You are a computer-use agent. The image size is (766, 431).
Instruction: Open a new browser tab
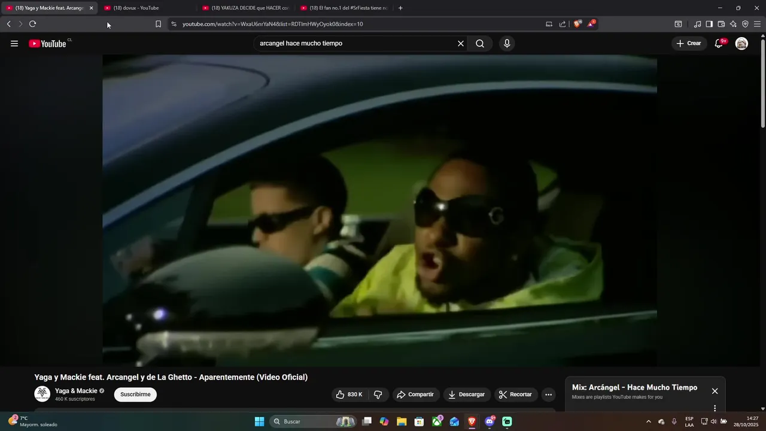point(400,8)
